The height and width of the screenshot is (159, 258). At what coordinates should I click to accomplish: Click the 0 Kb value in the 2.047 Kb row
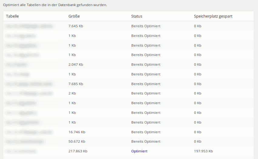point(197,65)
